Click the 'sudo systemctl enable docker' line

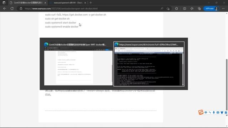(62, 27)
